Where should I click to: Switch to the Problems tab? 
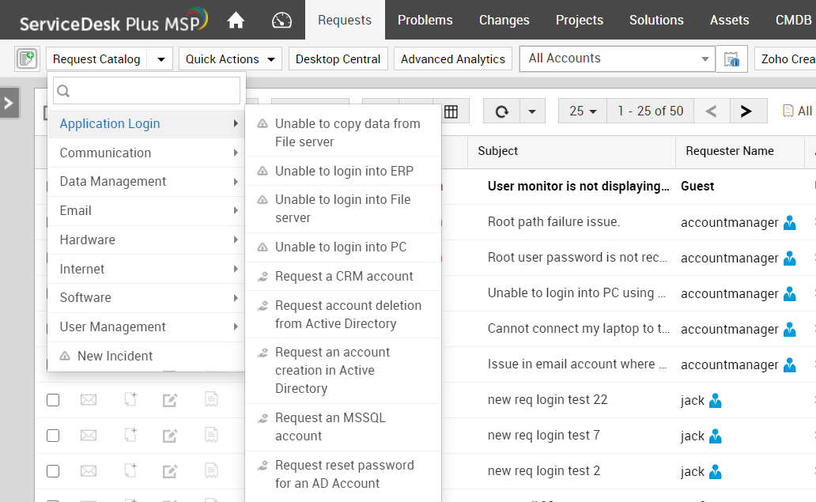point(425,20)
